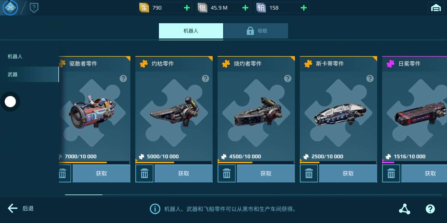Open help question mark on 斯卡蒂零件 card

[370, 78]
